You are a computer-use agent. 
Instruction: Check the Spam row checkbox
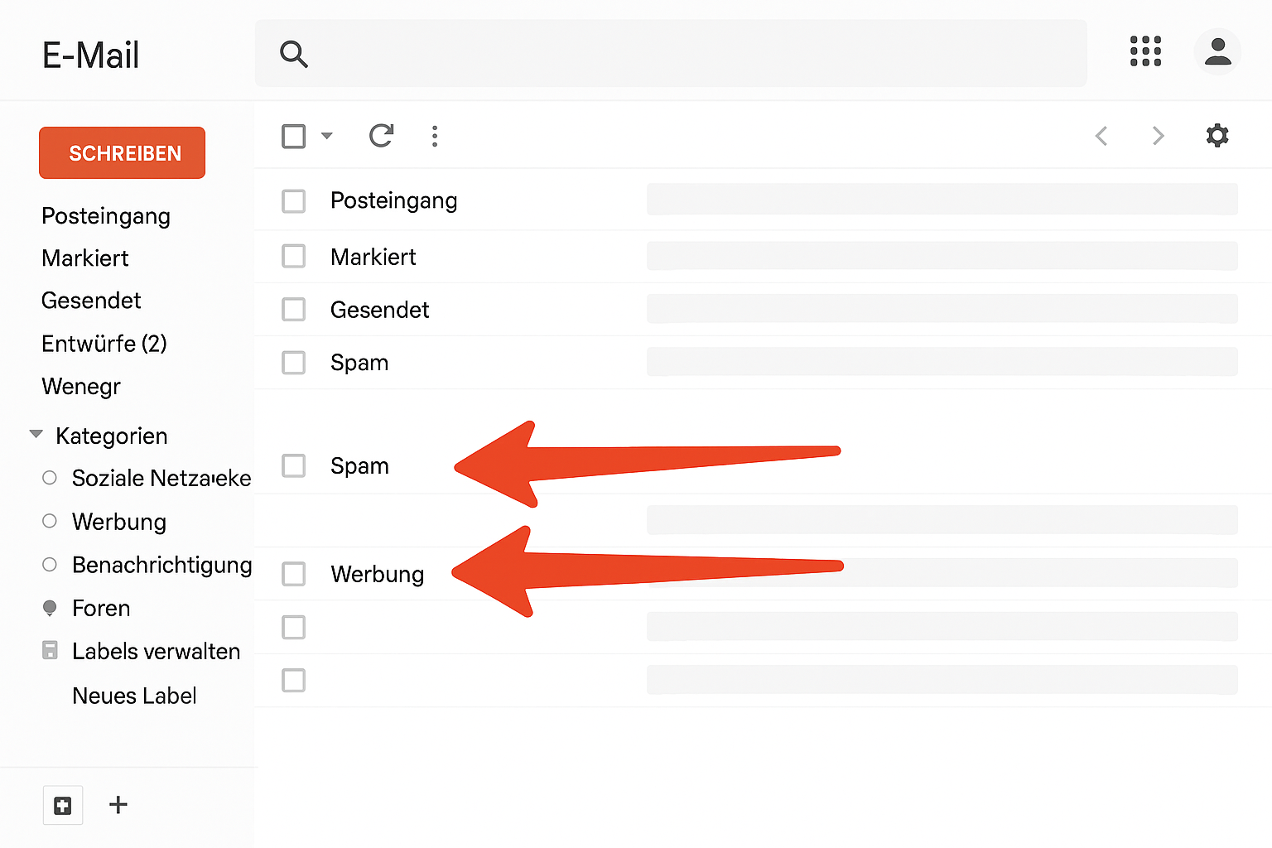click(x=294, y=465)
